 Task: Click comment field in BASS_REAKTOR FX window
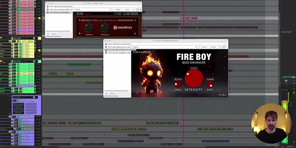coord(178,44)
